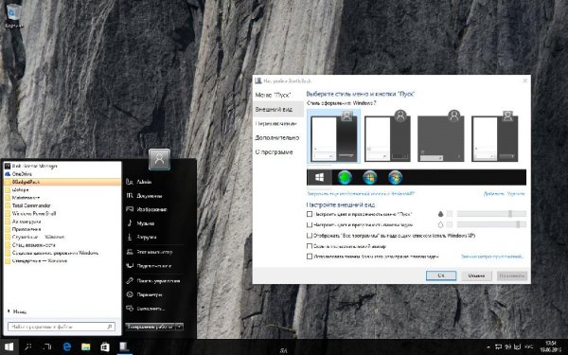Open the Recycle Bin desktop icon
This screenshot has height=355, width=568.
[14, 15]
